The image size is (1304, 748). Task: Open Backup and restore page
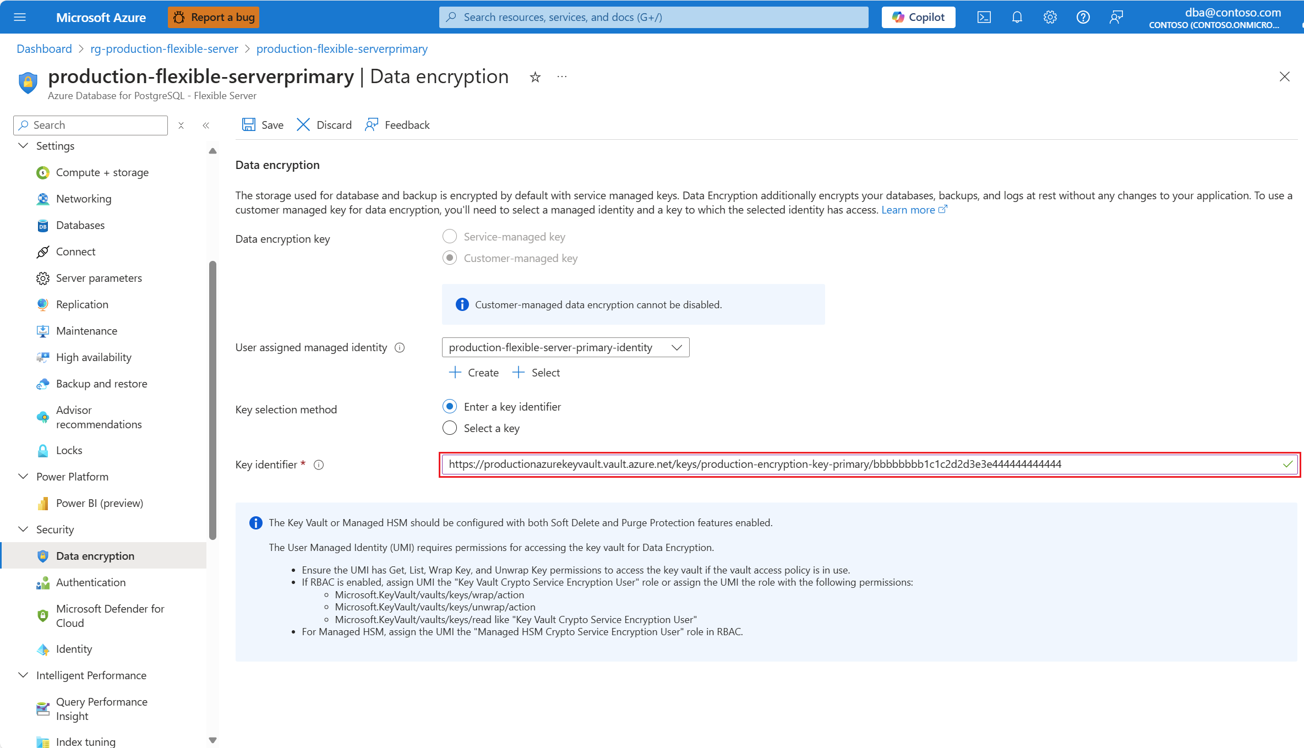101,384
